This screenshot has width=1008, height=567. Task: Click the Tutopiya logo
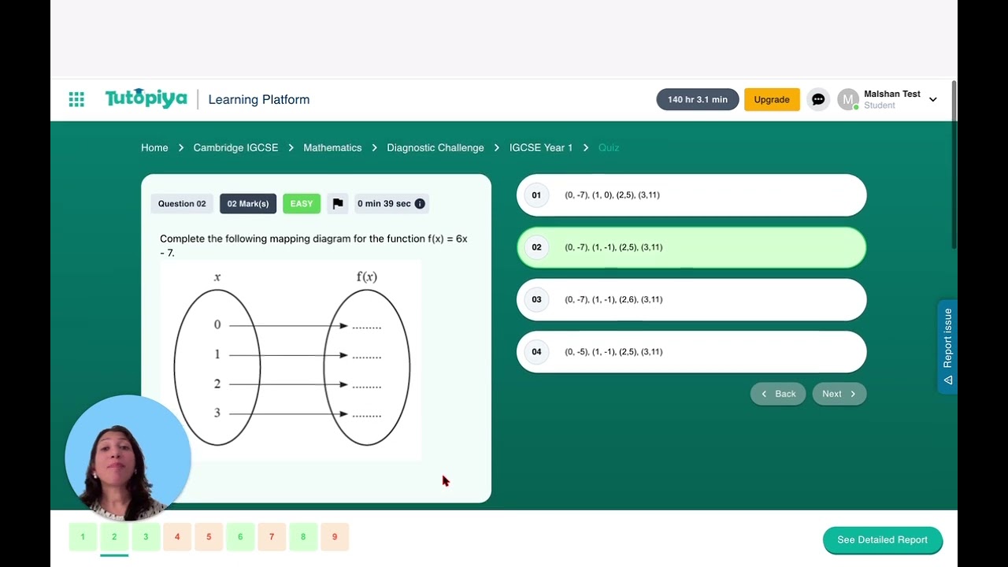pos(146,98)
